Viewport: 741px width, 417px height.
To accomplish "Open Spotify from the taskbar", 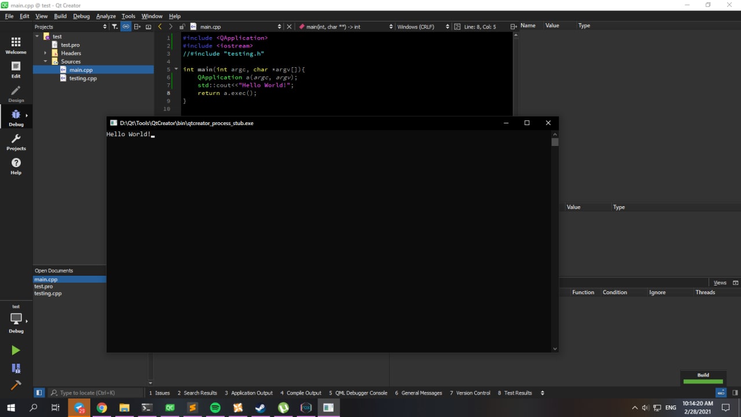I will click(215, 408).
